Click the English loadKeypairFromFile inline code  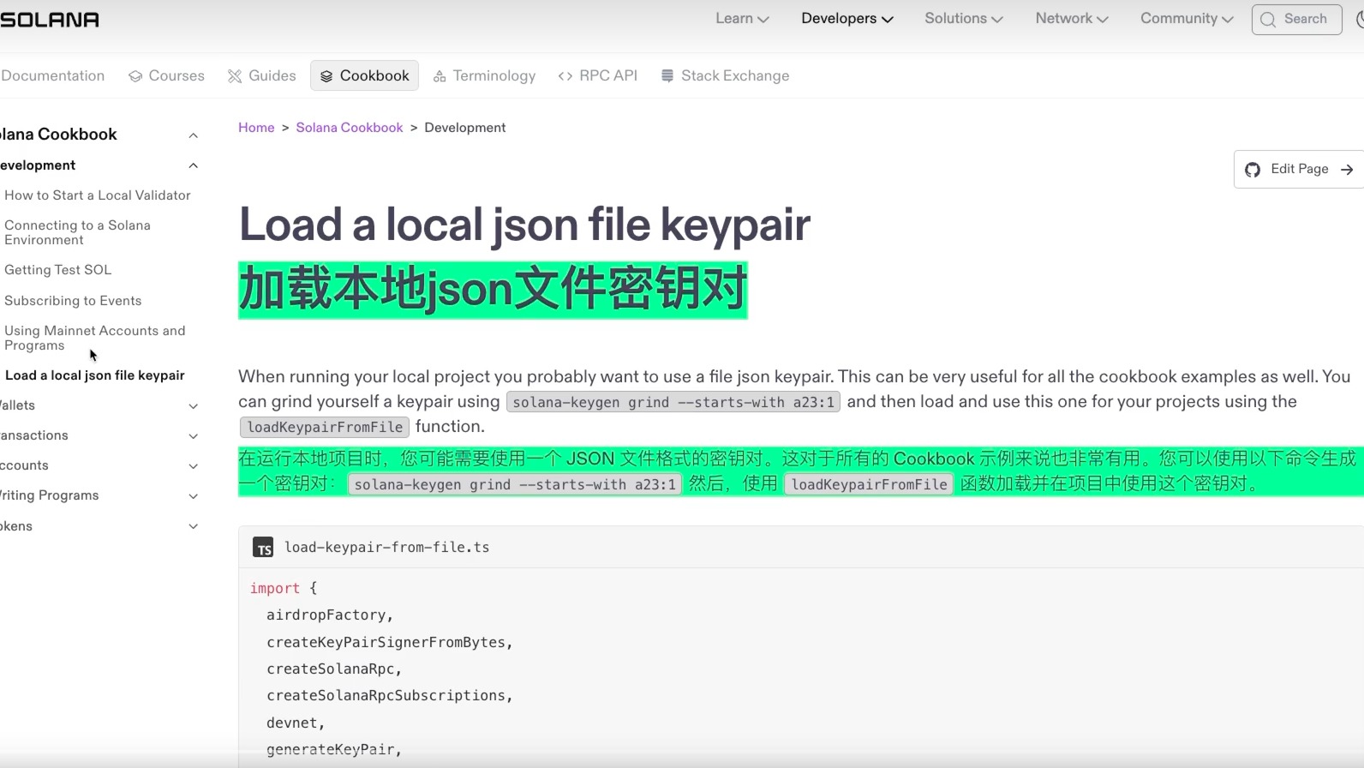[x=325, y=427]
